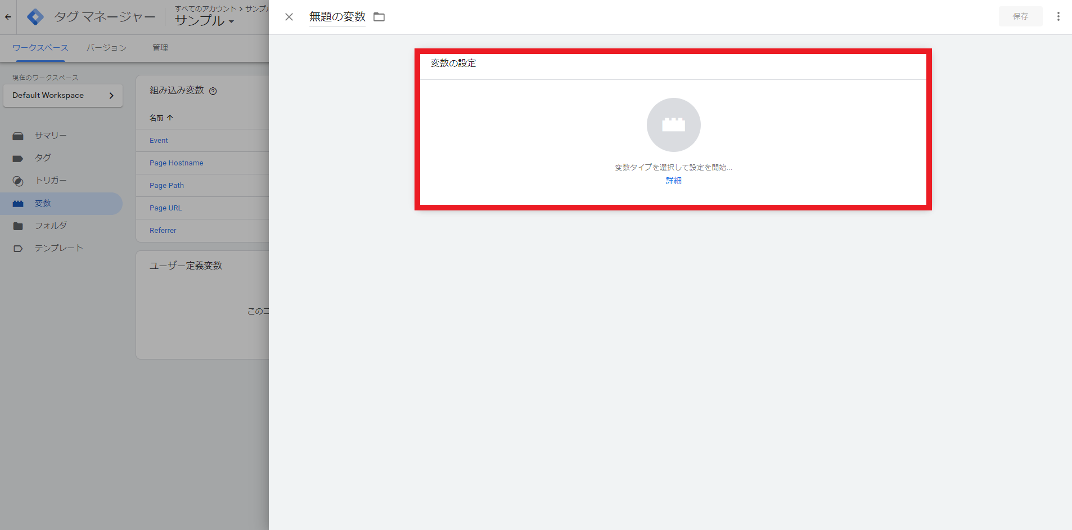
Task: Click the Tag Manager logo icon
Action: pos(35,17)
